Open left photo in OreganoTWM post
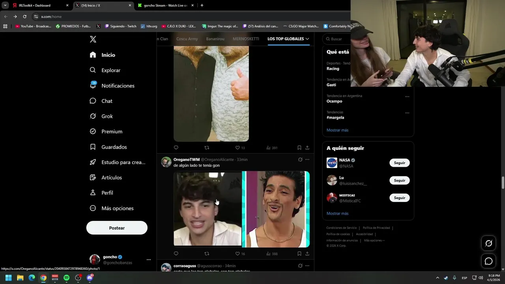 [208, 209]
